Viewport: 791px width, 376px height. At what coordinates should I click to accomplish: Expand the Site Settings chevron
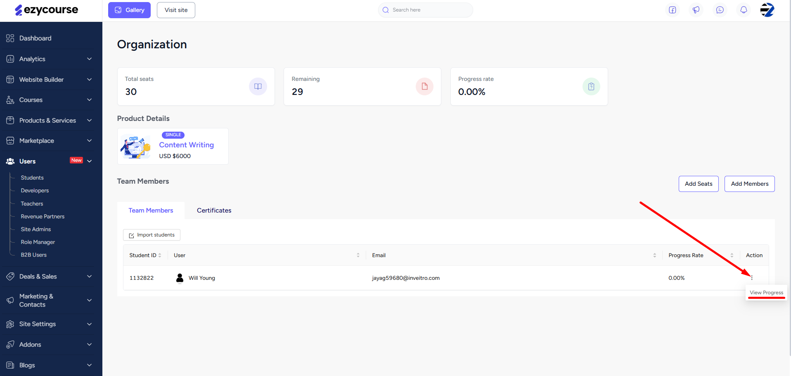90,324
